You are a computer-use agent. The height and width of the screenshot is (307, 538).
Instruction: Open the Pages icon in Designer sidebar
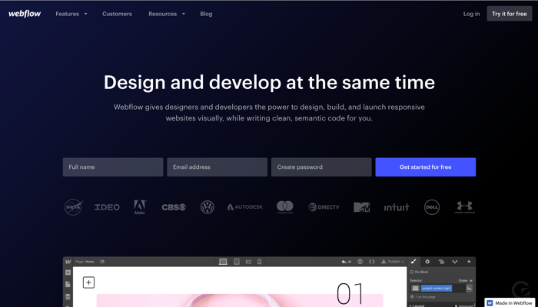pyautogui.click(x=68, y=285)
